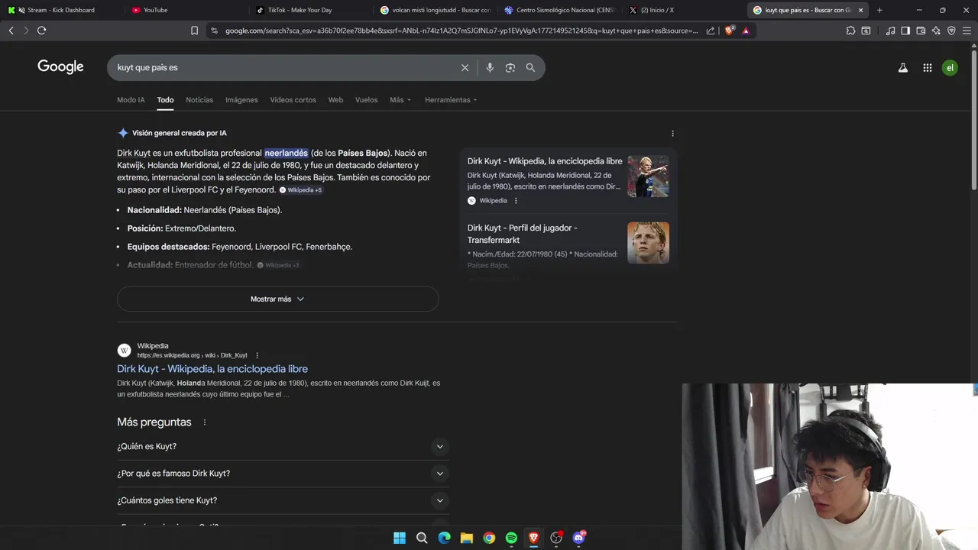
Task: Open the browser extensions puzzle icon
Action: [x=850, y=31]
